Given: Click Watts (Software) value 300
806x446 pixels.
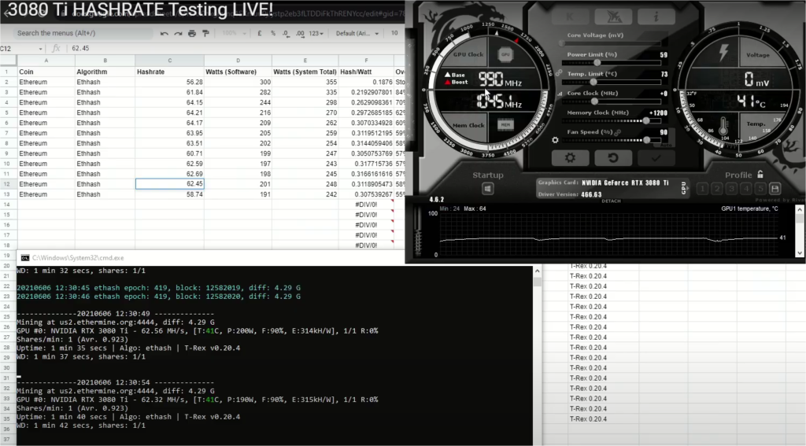Looking at the screenshot, I should point(238,83).
